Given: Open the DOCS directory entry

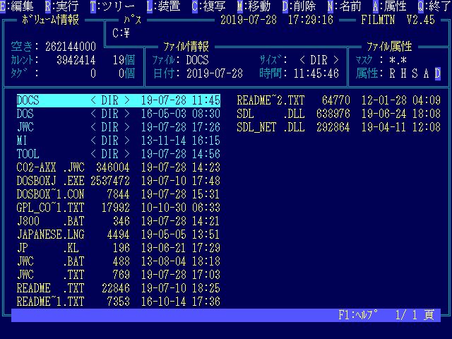Looking at the screenshot, I should [x=28, y=100].
